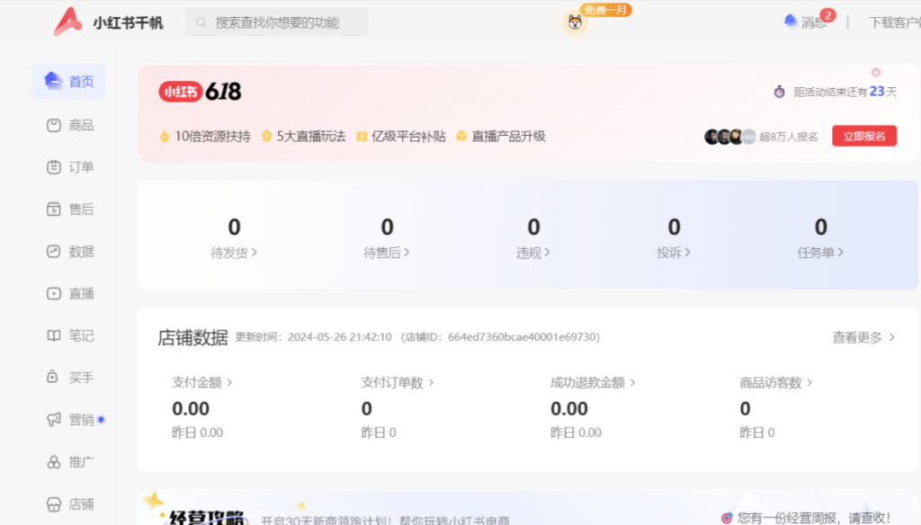This screenshot has height=525, width=921.
Task: Expand 违规 violations details
Action: 533,253
